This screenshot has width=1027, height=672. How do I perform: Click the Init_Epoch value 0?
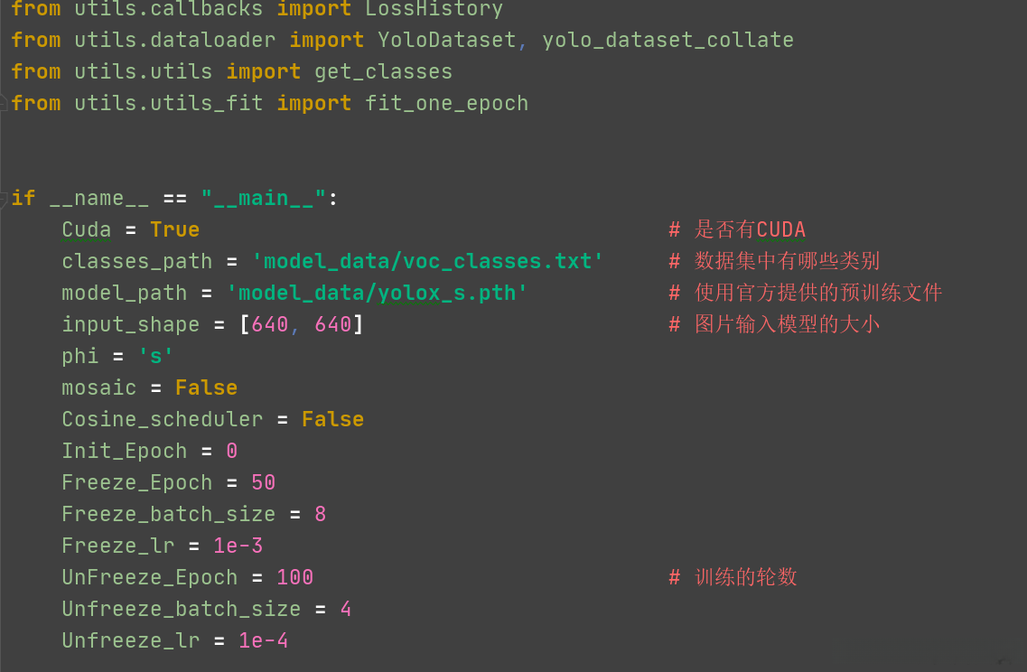(232, 451)
